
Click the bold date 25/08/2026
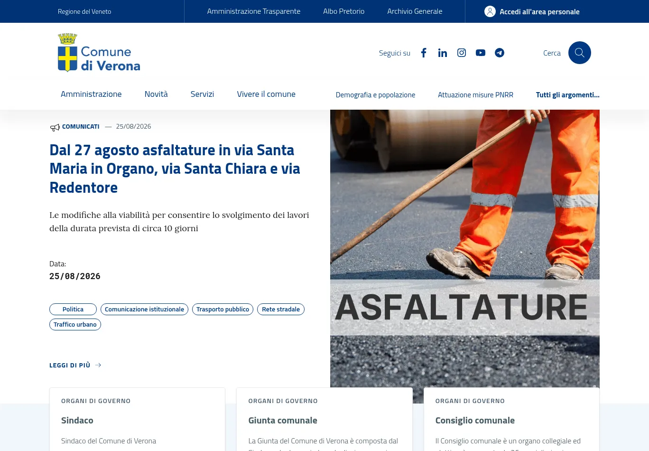pyautogui.click(x=75, y=276)
